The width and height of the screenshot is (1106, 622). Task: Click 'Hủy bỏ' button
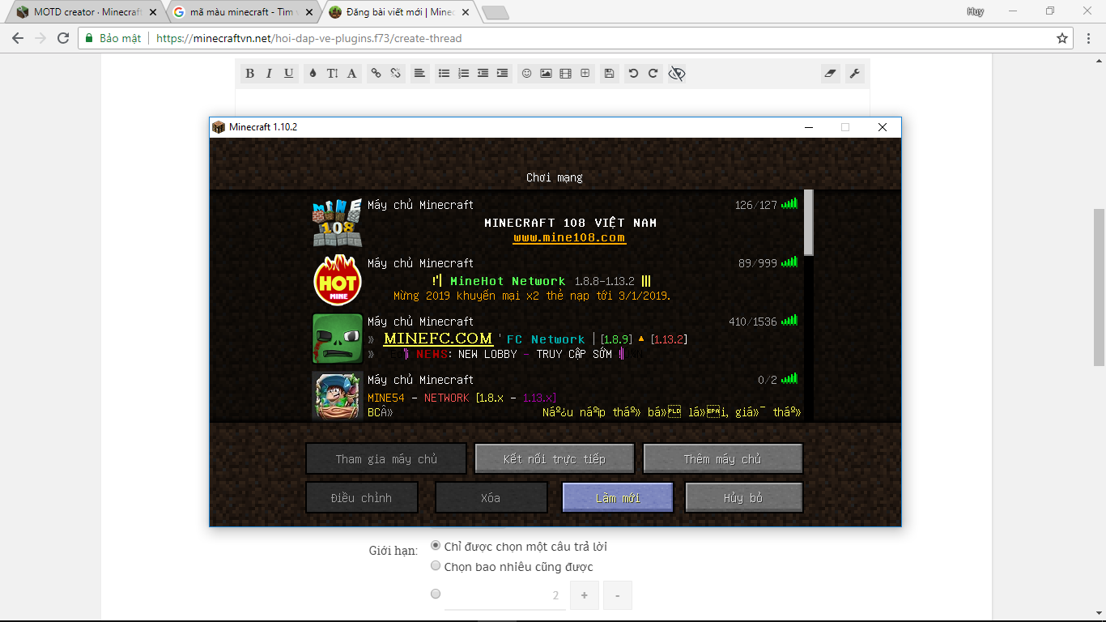click(x=744, y=497)
